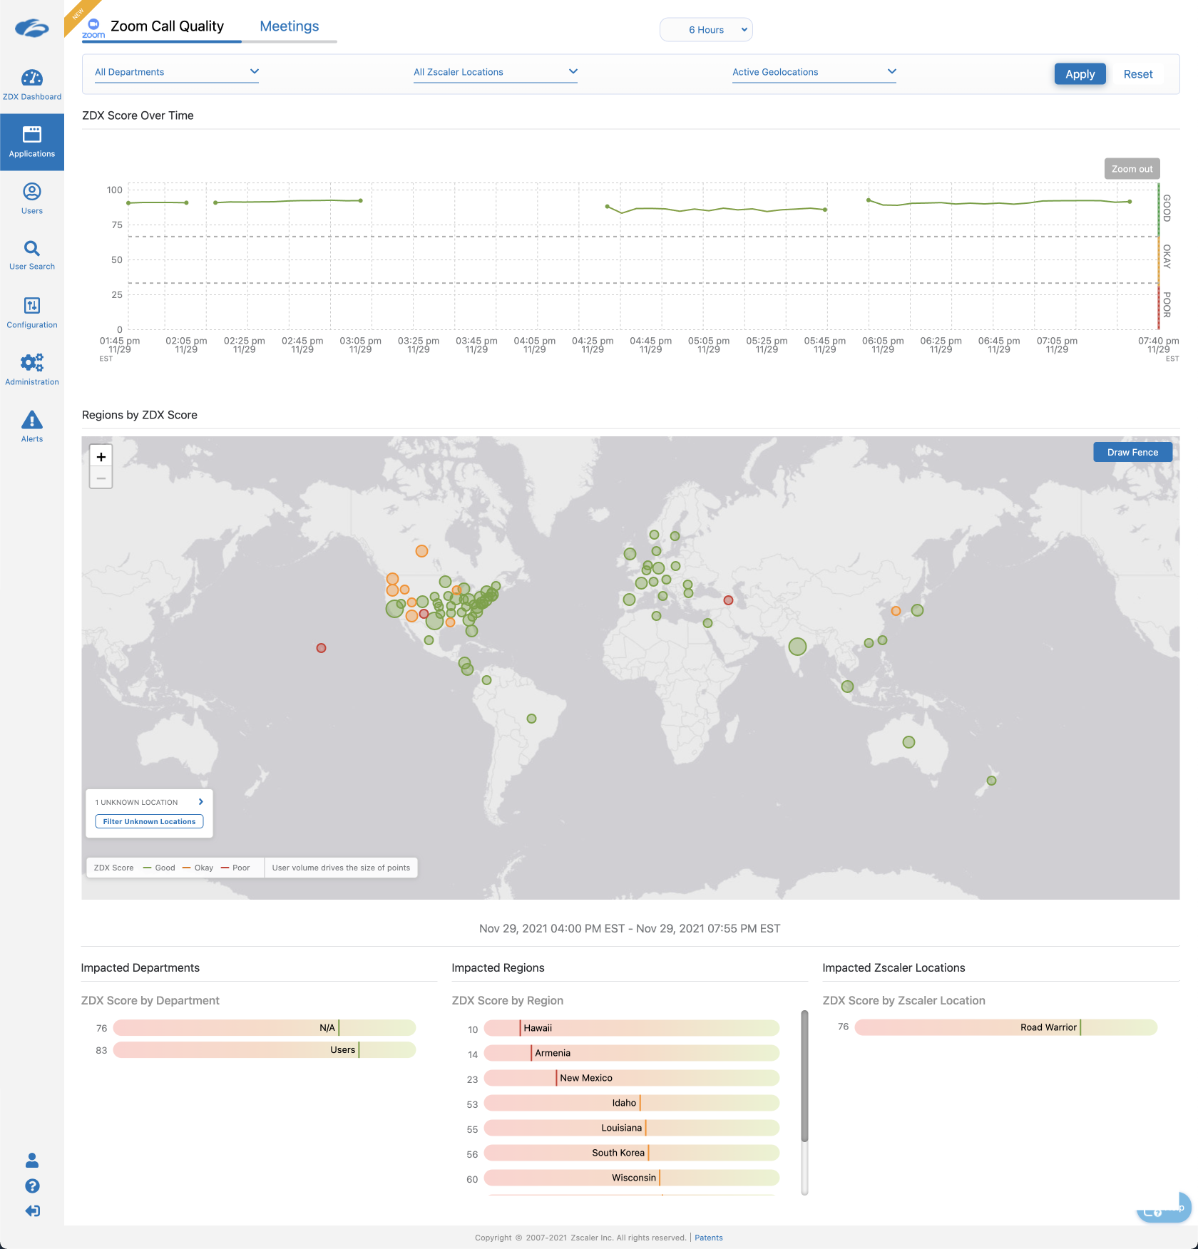Screen dimensions: 1198x1249
Task: Zoom out the map with minus button
Action: [101, 478]
